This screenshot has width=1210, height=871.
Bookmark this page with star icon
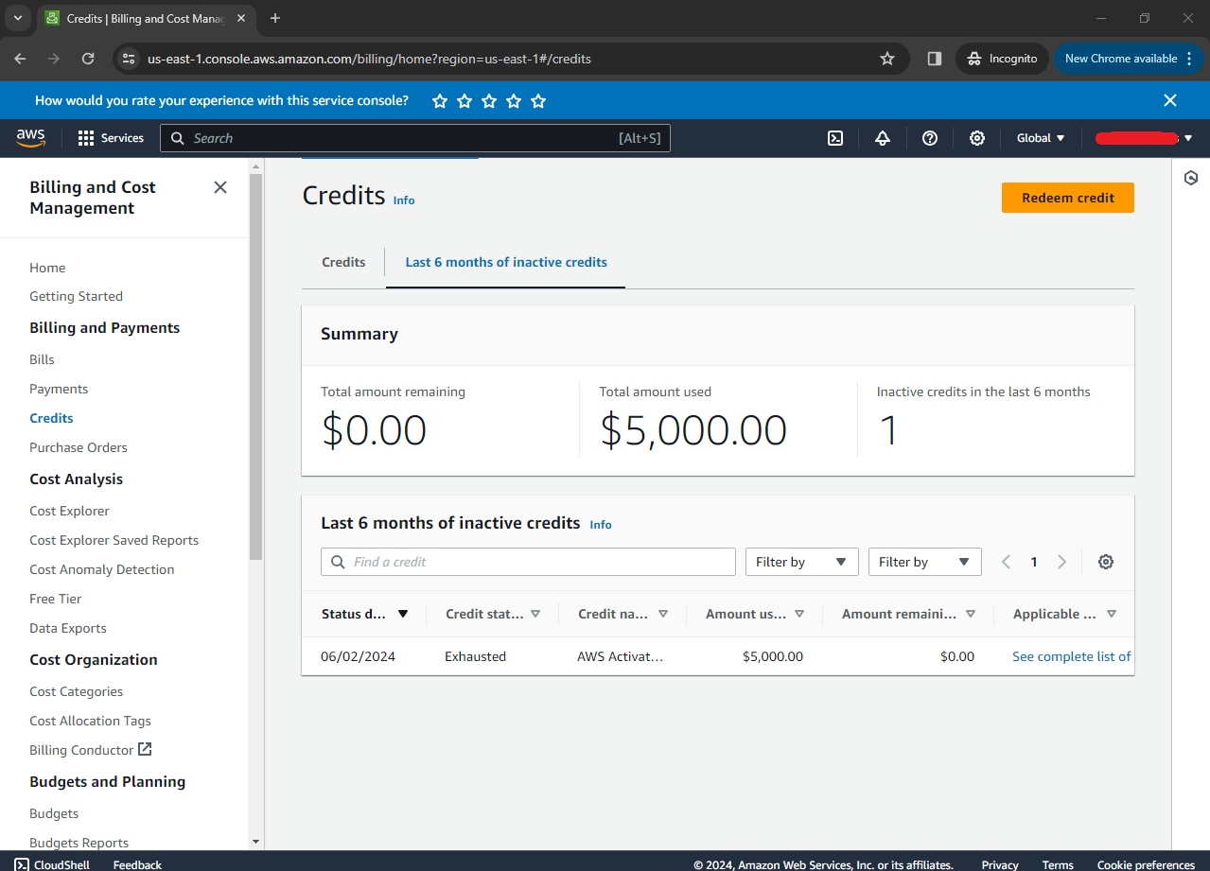point(887,59)
